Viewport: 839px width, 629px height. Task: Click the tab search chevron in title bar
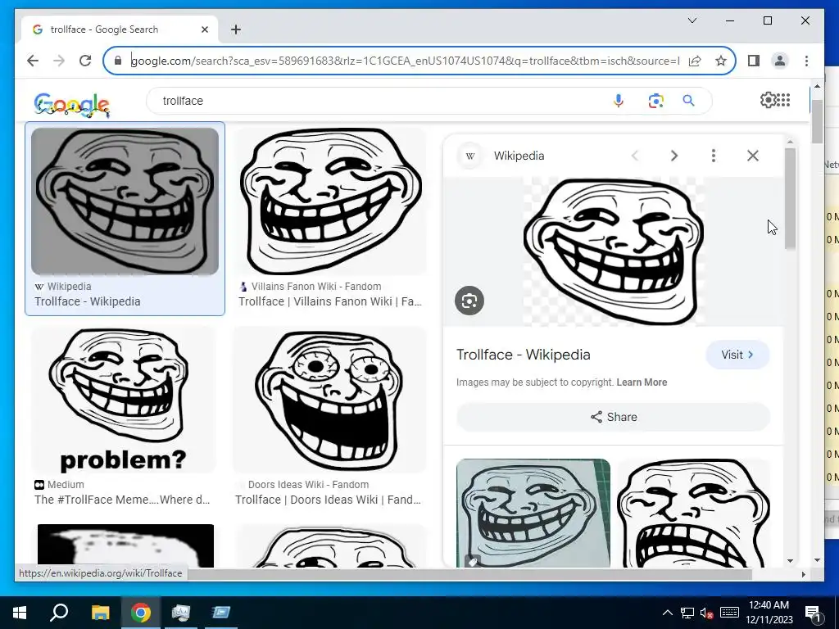point(692,20)
